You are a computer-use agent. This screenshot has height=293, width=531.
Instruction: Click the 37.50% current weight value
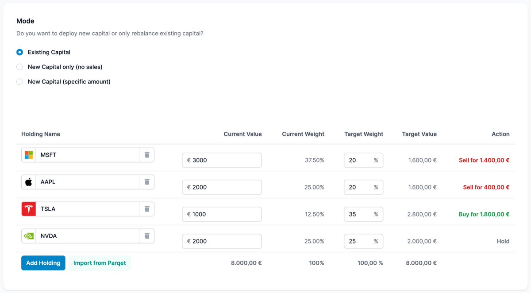(x=315, y=160)
